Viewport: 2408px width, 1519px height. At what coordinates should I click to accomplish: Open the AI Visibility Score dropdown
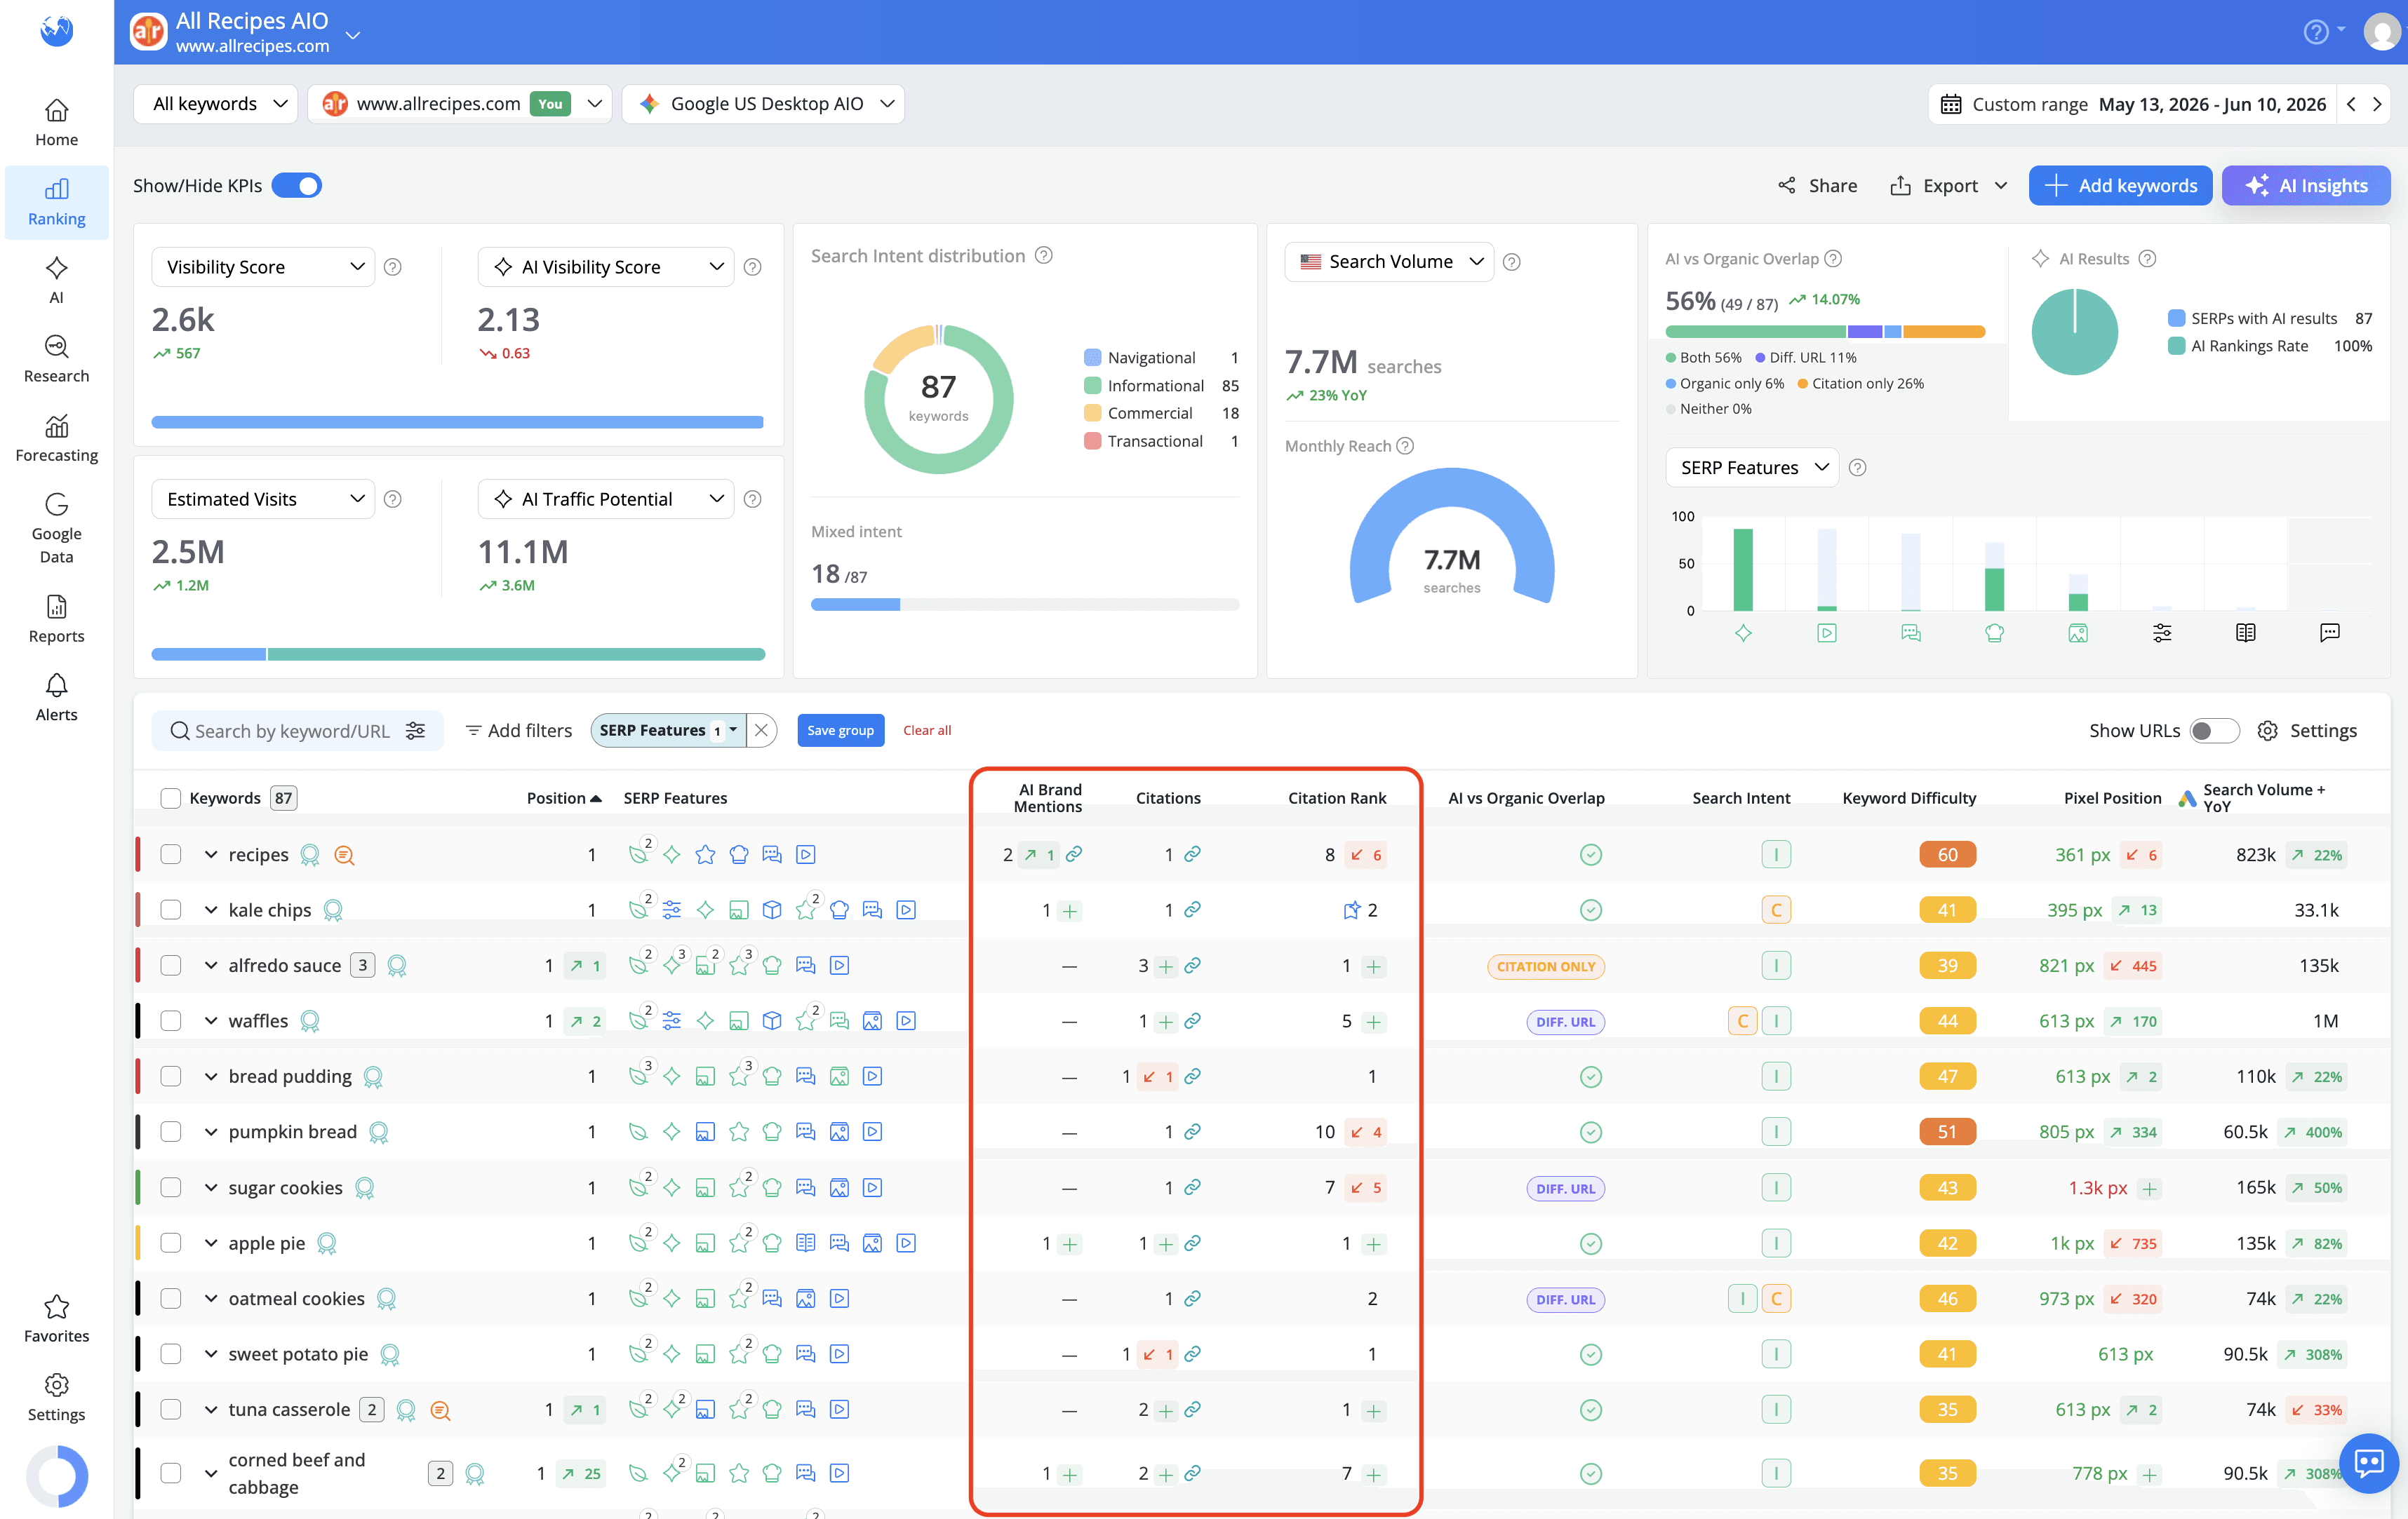pos(606,266)
